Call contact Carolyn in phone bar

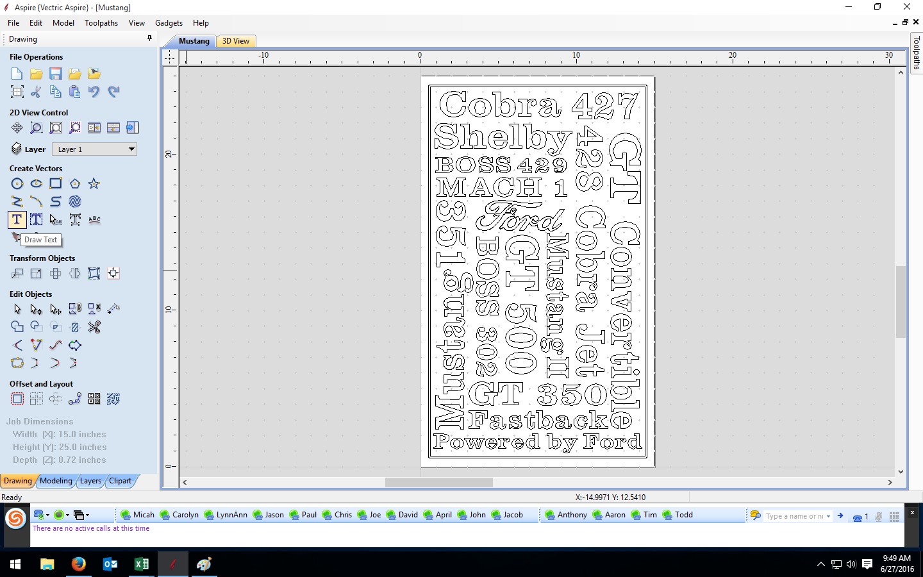click(179, 515)
